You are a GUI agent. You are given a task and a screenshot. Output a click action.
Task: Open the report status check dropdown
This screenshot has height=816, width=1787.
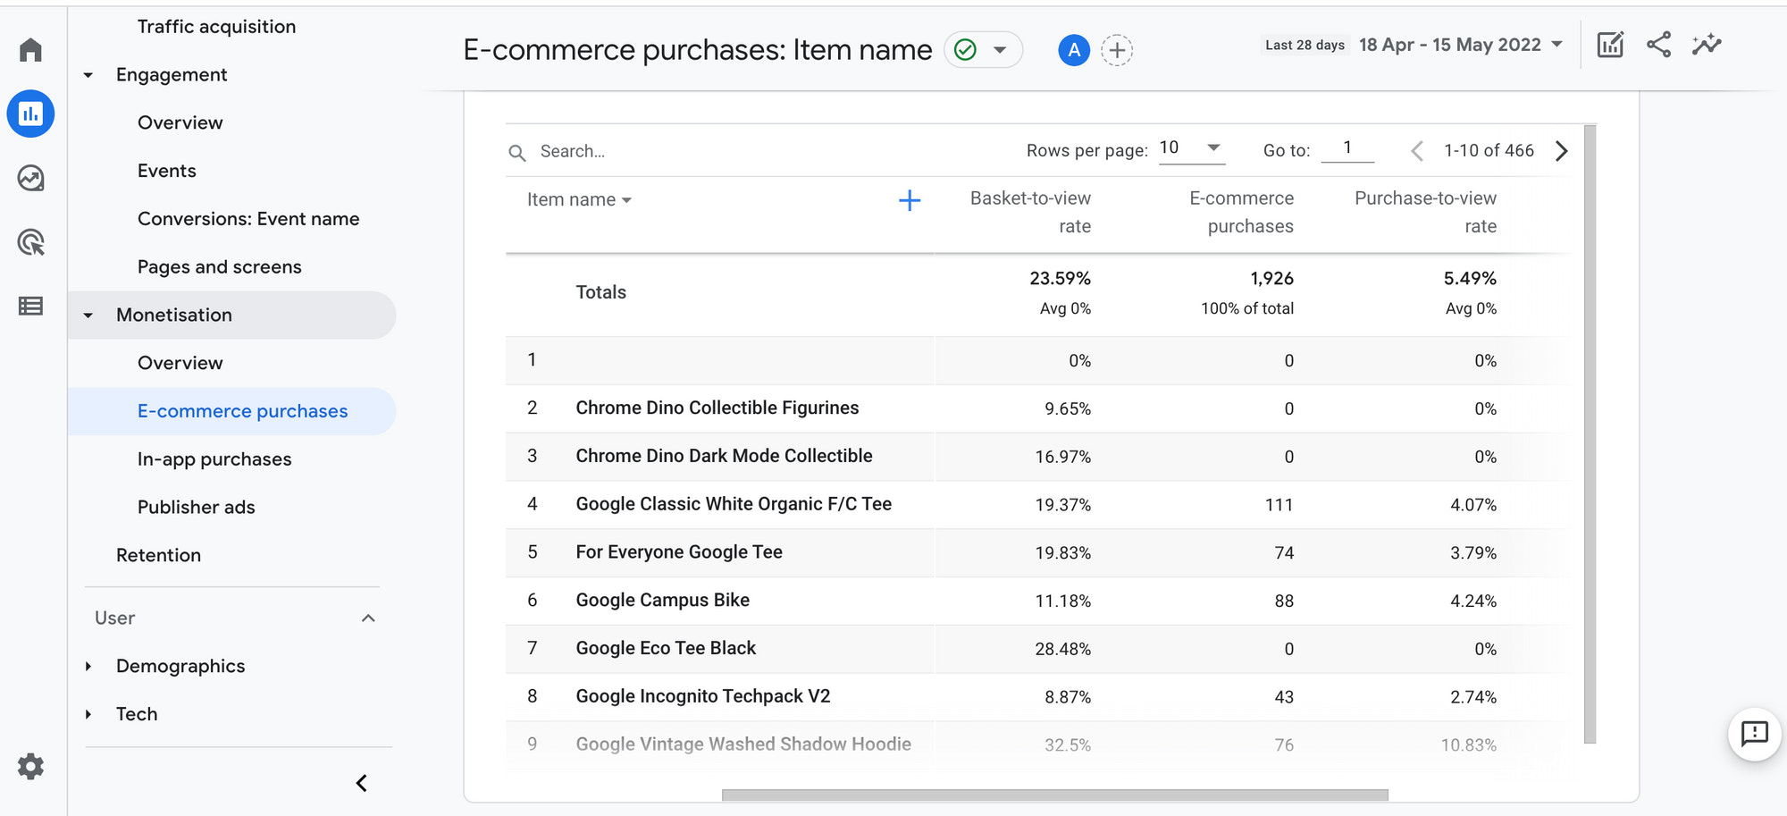[x=983, y=50]
